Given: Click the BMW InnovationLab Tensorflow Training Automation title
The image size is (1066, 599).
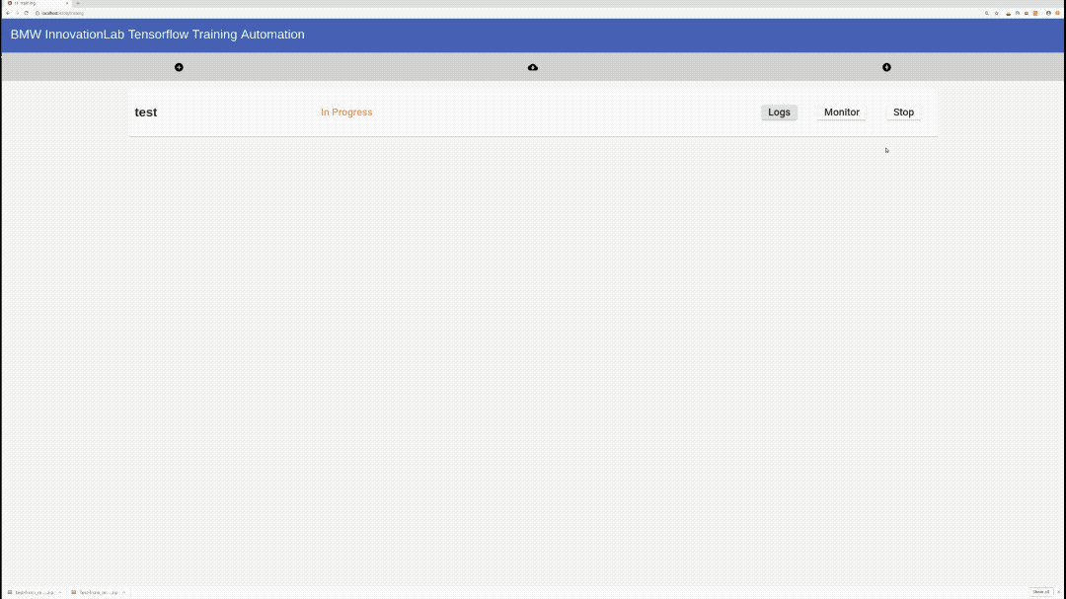Looking at the screenshot, I should click(x=158, y=35).
